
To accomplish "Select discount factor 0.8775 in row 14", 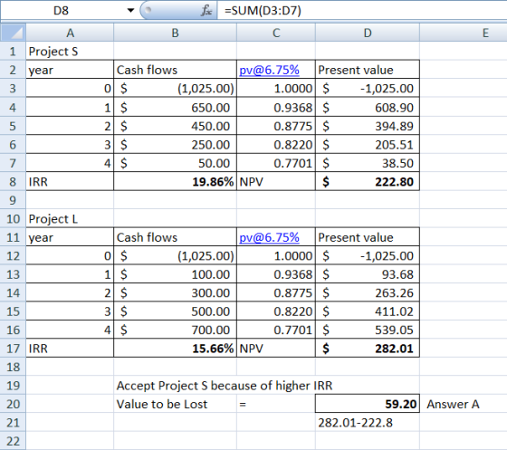I will 276,292.
